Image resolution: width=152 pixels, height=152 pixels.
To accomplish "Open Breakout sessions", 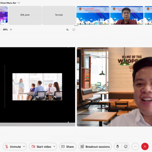I will (x=95, y=147).
